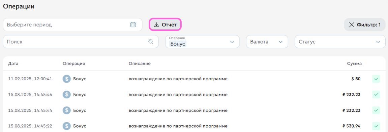Click the Бонус chip in Операция filter
Viewport: 388px width, 132px height.
pyautogui.click(x=178, y=44)
